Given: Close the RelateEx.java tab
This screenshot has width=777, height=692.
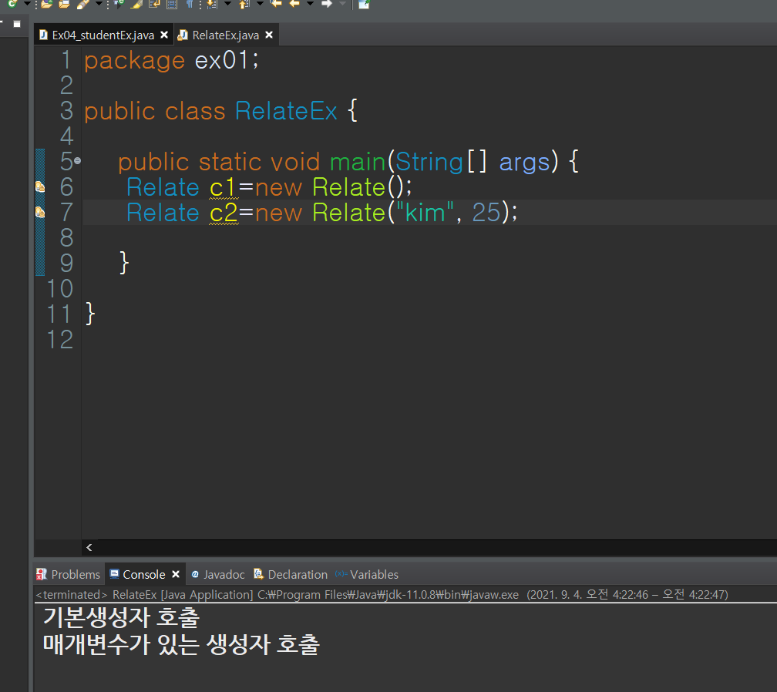Looking at the screenshot, I should [x=269, y=35].
